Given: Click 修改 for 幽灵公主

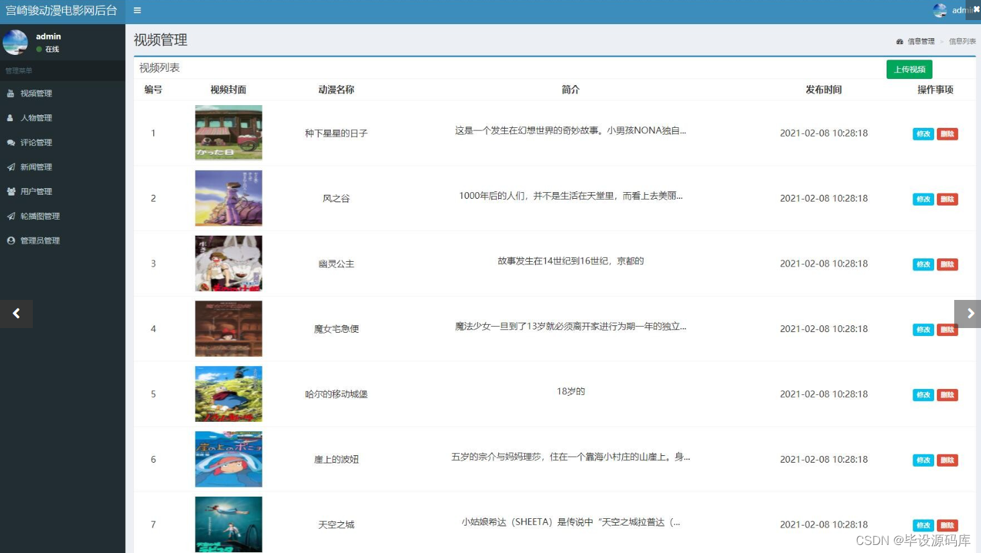Looking at the screenshot, I should point(923,264).
